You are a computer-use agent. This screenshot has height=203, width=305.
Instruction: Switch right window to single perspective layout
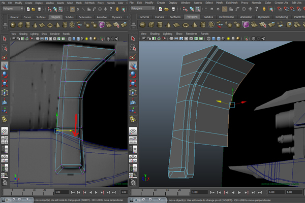tap(133, 131)
